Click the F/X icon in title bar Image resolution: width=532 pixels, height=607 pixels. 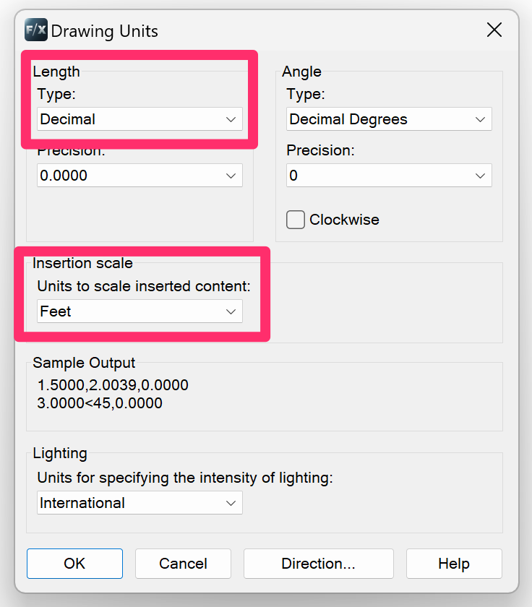(36, 30)
